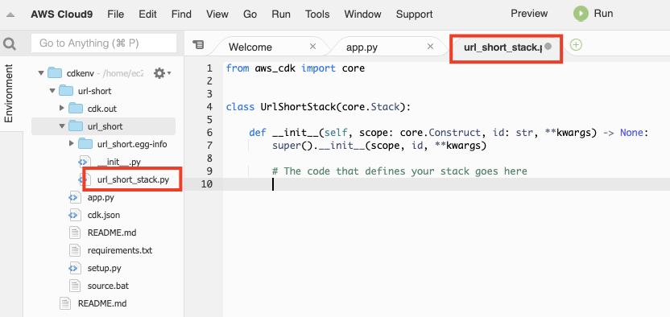The width and height of the screenshot is (670, 317).
Task: Click the search magnifier icon in sidebar
Action: [x=10, y=43]
